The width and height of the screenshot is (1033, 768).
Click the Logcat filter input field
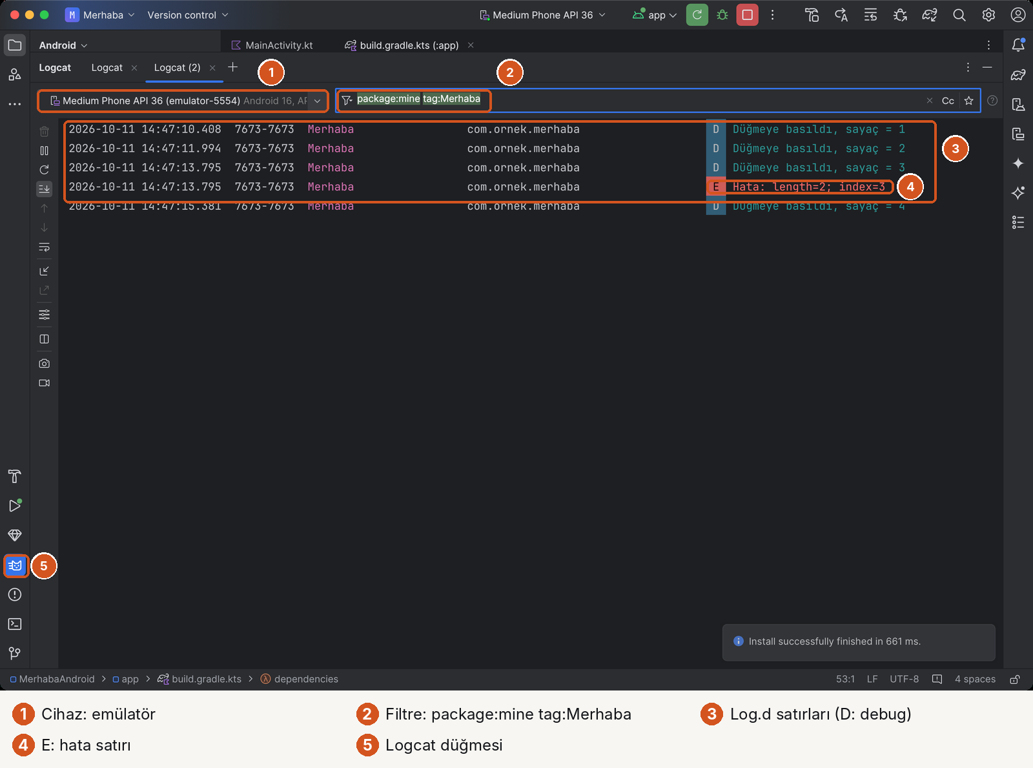click(657, 101)
